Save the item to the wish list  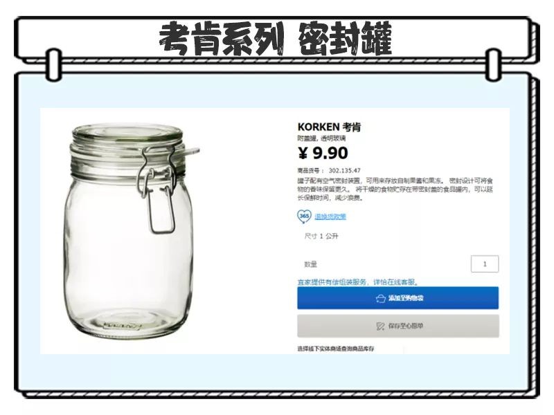(x=397, y=326)
